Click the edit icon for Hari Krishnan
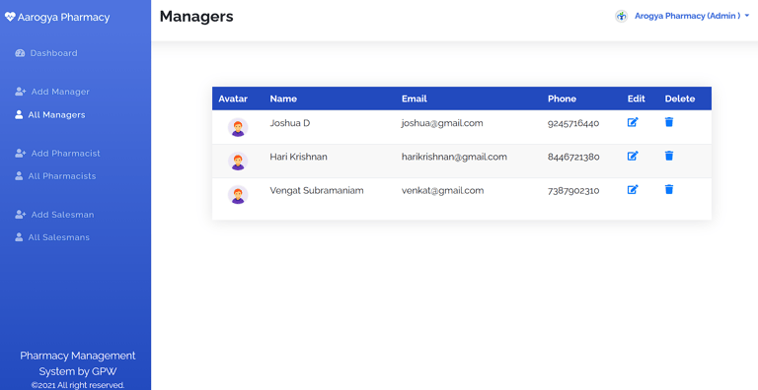This screenshot has width=758, height=390. 633,156
